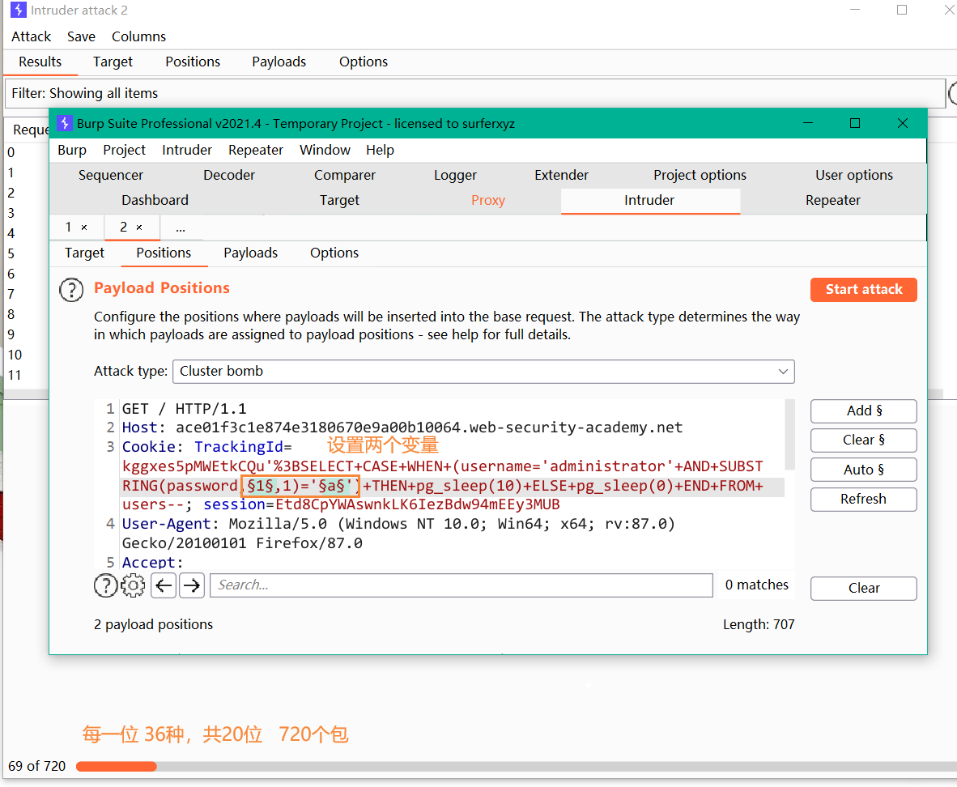Switch to Decoder tab
Viewport: 957px width, 787px height.
tap(229, 175)
